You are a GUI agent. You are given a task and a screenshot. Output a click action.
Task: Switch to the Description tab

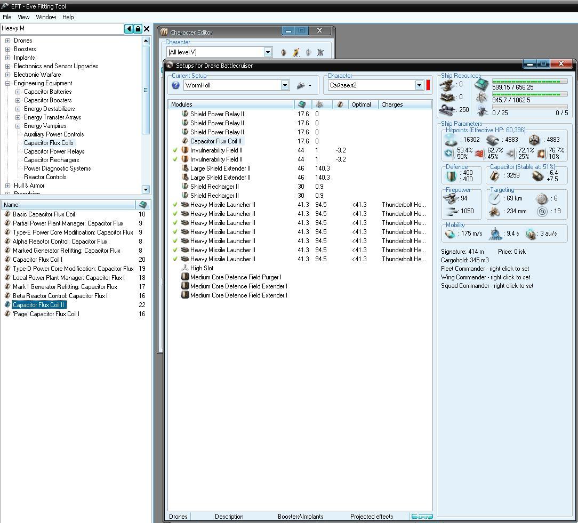229,517
